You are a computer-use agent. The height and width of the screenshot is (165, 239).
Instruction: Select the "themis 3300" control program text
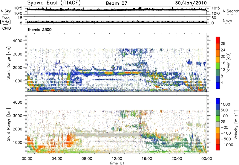coord(40,29)
